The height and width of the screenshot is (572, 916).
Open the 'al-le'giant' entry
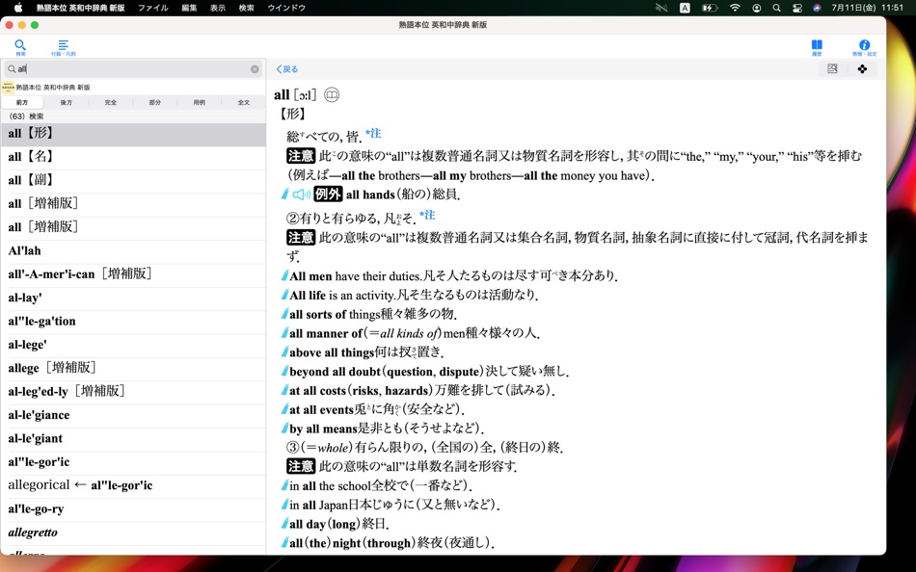tap(133, 438)
